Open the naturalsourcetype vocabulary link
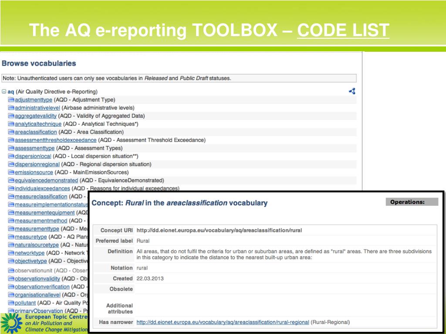This screenshot has height=334, width=446. pyautogui.click(x=37, y=245)
